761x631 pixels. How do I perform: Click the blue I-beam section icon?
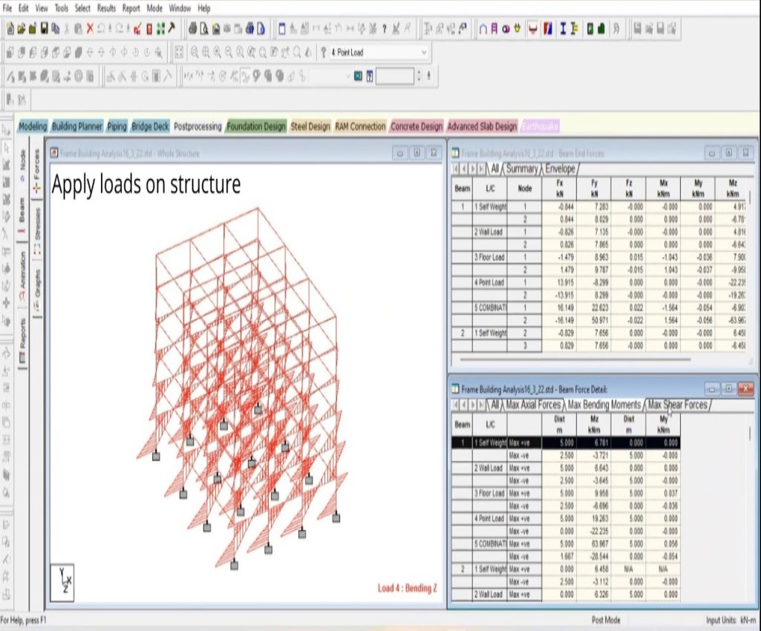(564, 30)
